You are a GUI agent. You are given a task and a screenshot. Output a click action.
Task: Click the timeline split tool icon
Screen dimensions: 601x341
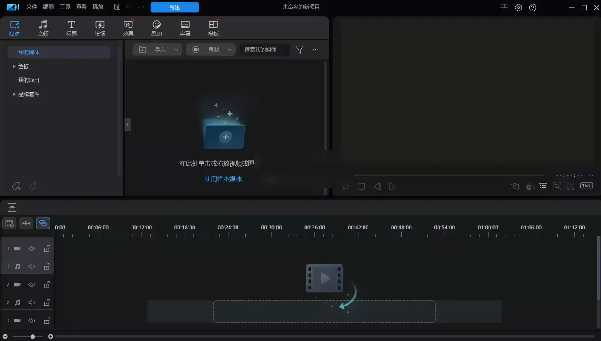tap(26, 223)
